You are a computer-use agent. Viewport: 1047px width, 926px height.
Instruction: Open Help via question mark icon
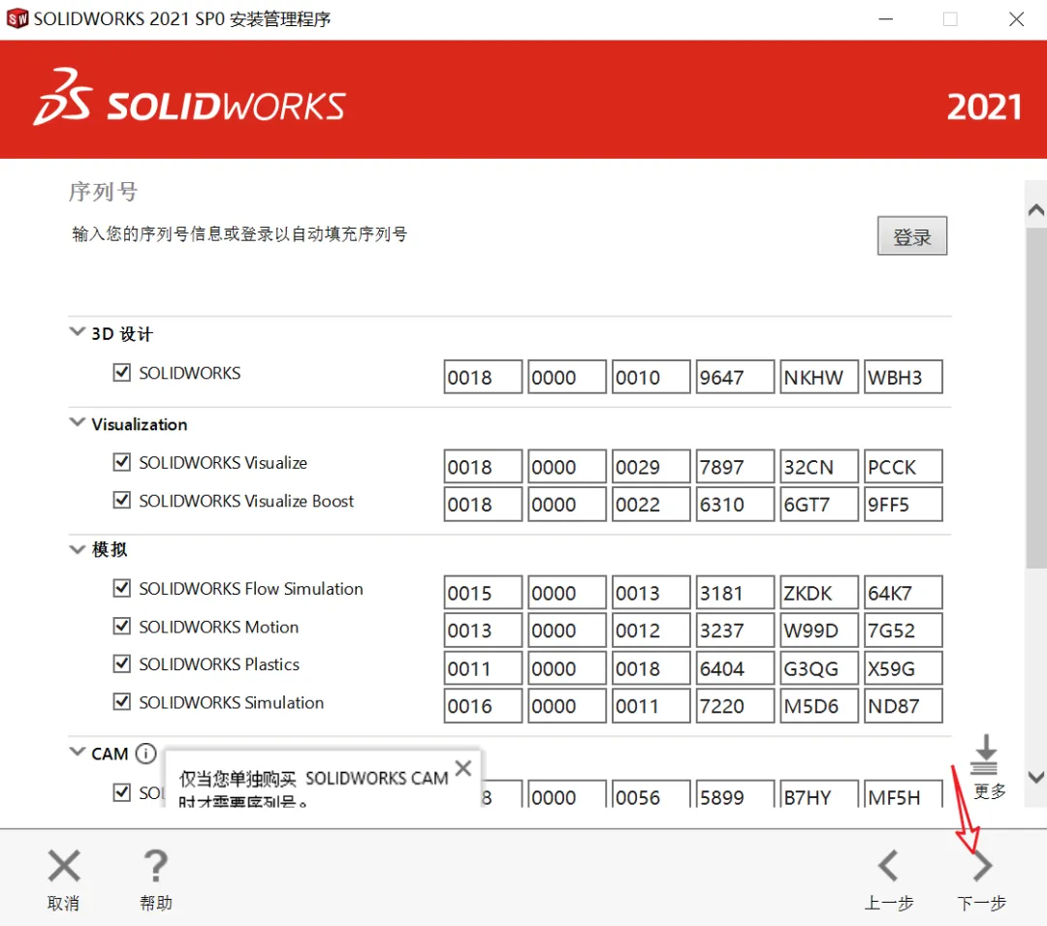[x=156, y=866]
